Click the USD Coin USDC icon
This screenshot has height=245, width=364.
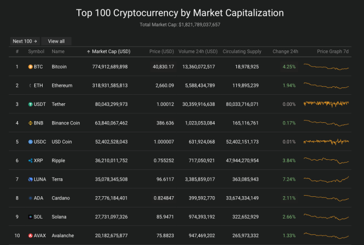point(30,142)
